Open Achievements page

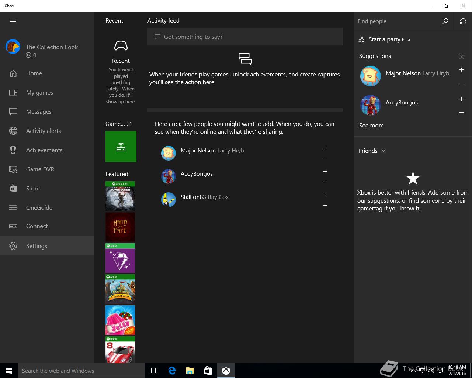point(47,150)
